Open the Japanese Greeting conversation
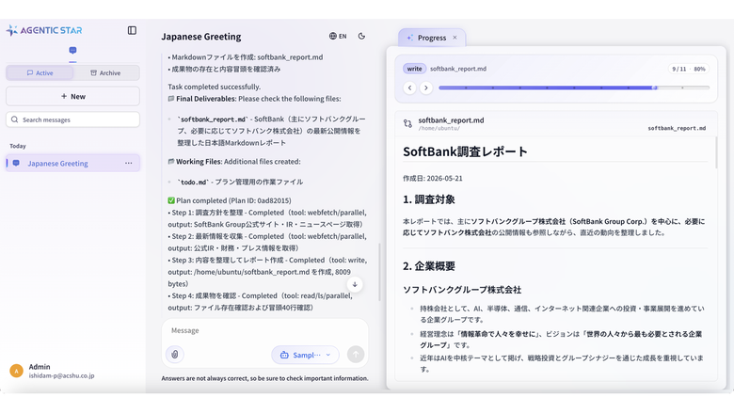734x413 pixels. coord(72,164)
